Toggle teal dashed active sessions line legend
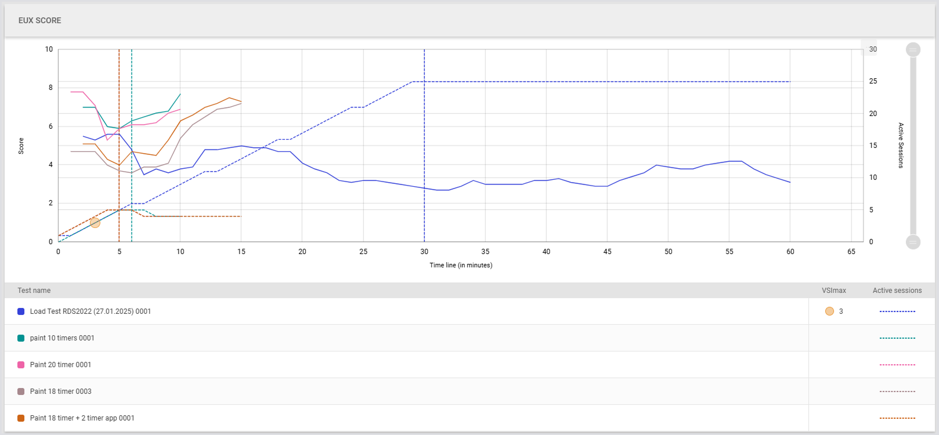Screen dimensions: 939x435 [x=897, y=338]
